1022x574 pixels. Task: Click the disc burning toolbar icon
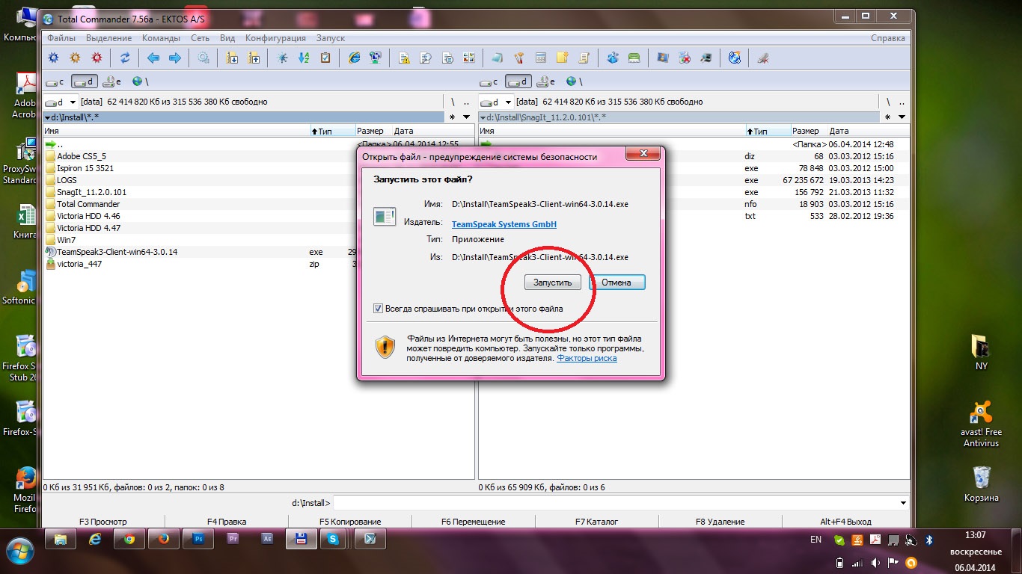pos(735,58)
